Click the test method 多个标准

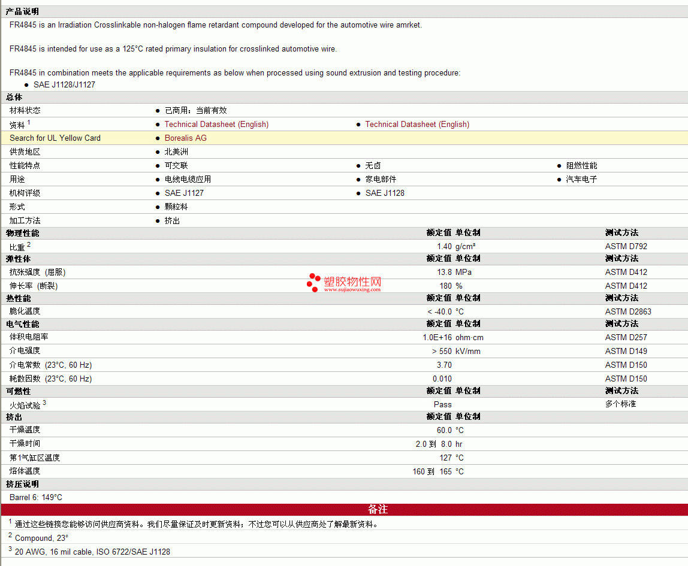(620, 404)
